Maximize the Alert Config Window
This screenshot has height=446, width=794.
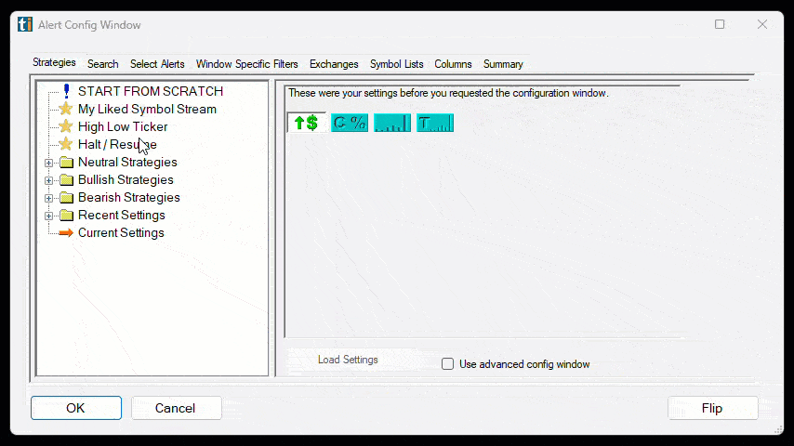[x=720, y=24]
